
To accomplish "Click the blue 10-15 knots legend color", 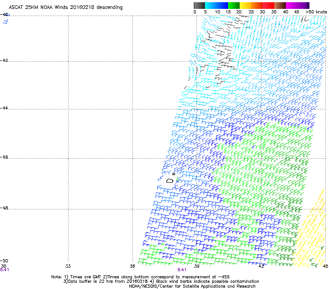I will click(222, 5).
